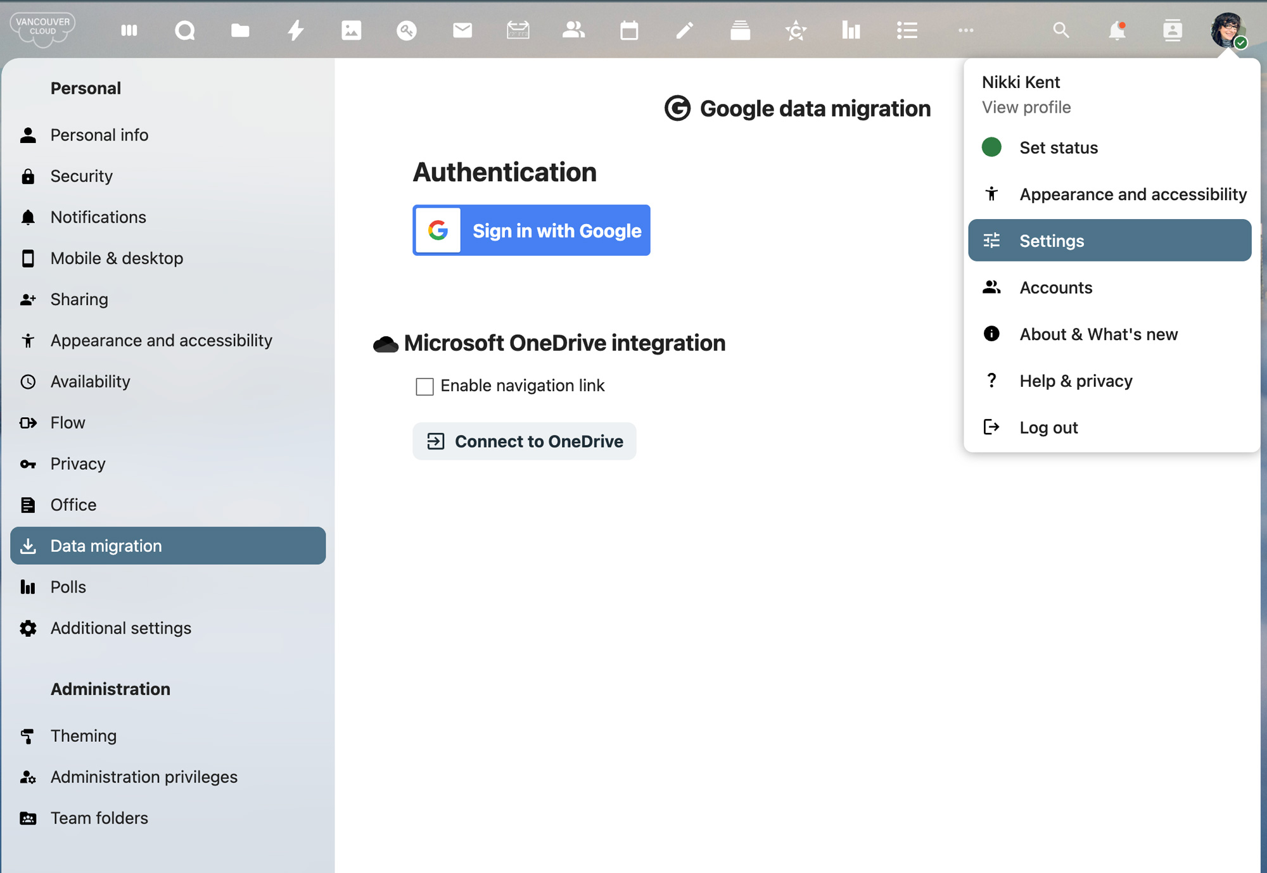Expand the More apps menu (three dots)
1267x873 pixels.
(x=965, y=30)
